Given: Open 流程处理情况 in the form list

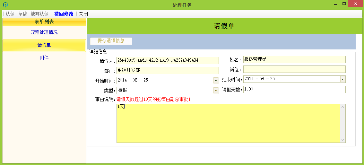Looking at the screenshot, I should point(44,32).
